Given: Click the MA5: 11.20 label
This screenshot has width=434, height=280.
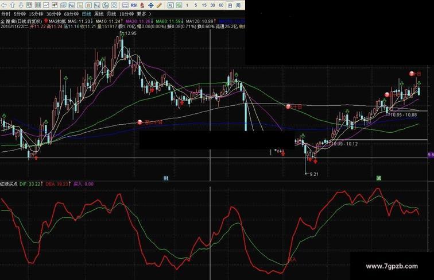Looking at the screenshot, I should click(x=79, y=21).
